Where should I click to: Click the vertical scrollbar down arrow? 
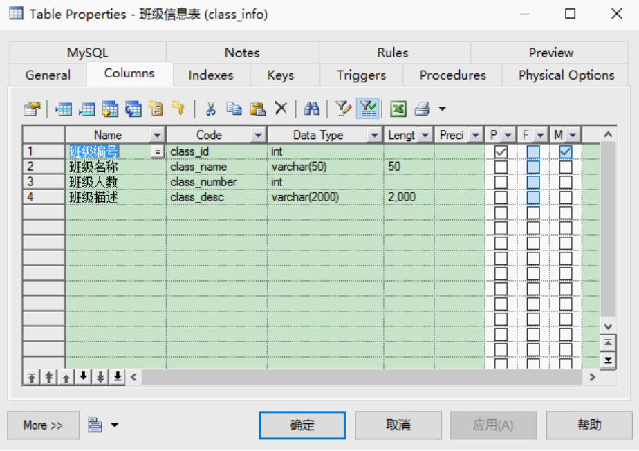(608, 326)
